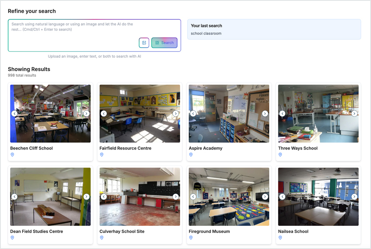
Task: Open the Dean Field Studies Centre title link
Action: tap(36, 232)
